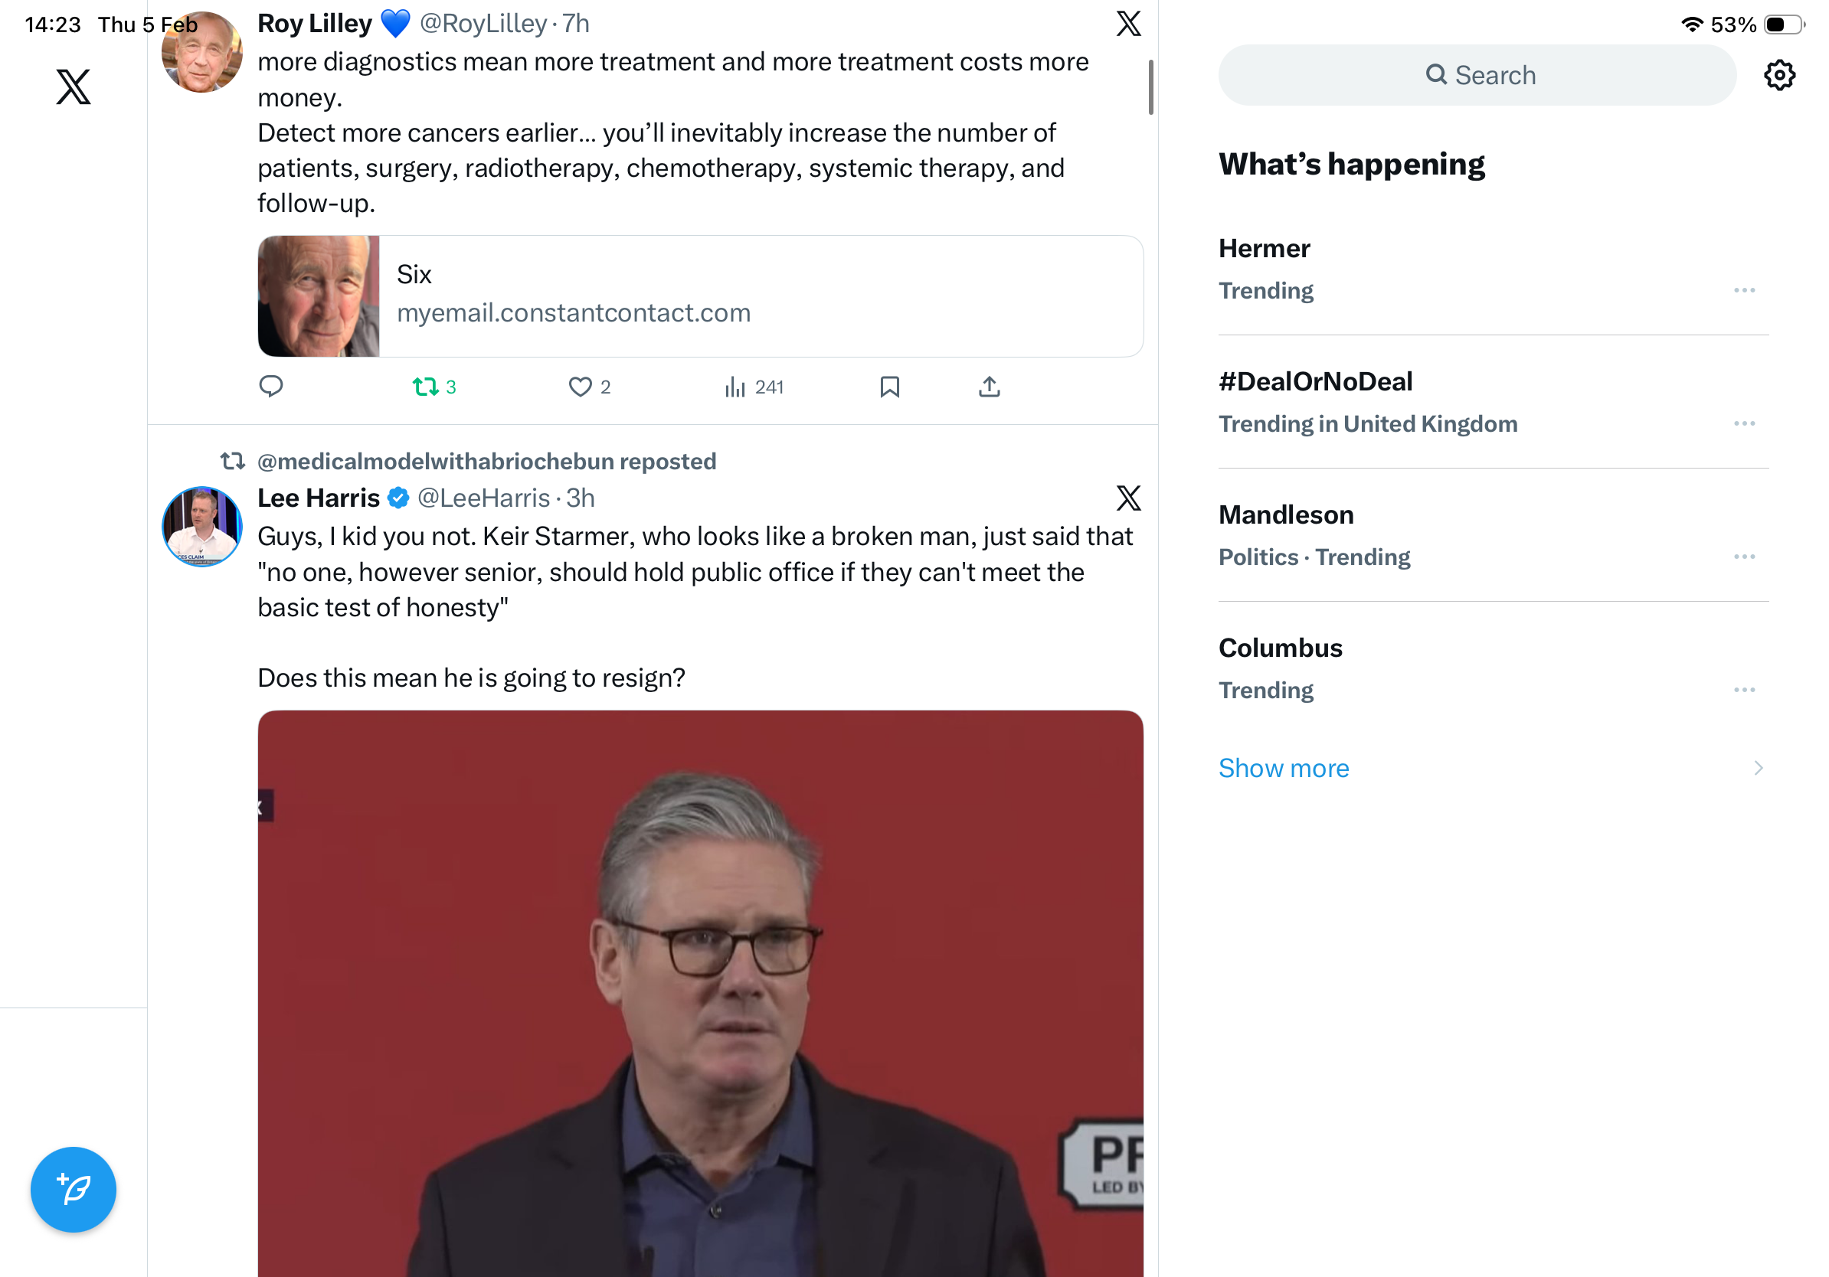Screen dimensions: 1829x1277
Task: Click Show more trends link
Action: (1284, 769)
